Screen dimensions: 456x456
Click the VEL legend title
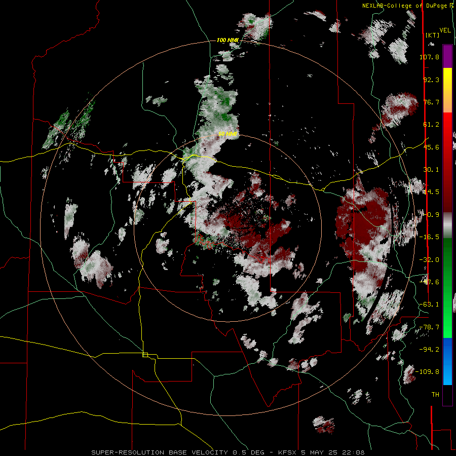coord(445,30)
